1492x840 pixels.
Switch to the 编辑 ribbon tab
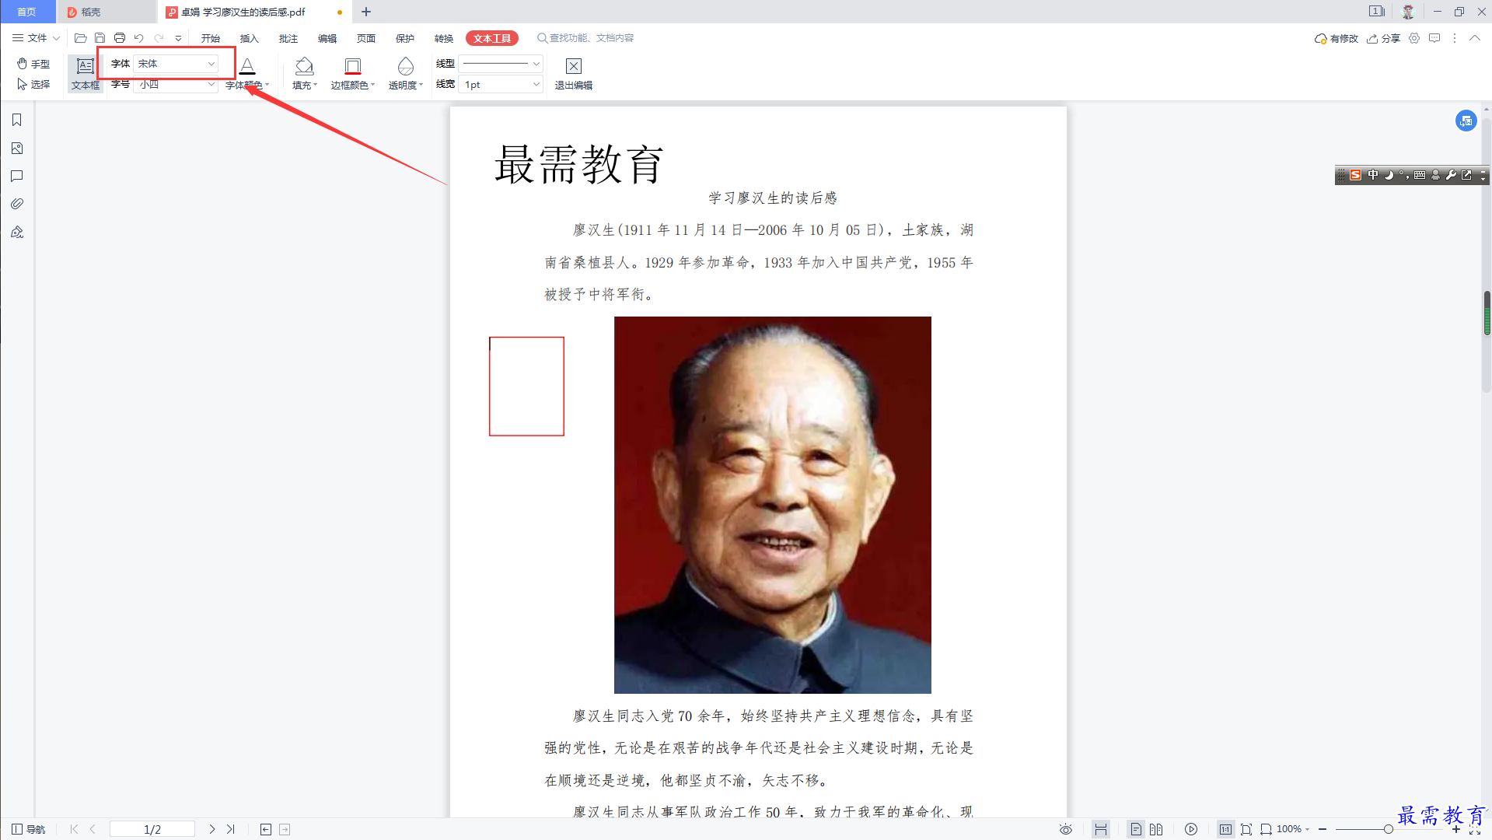(327, 38)
